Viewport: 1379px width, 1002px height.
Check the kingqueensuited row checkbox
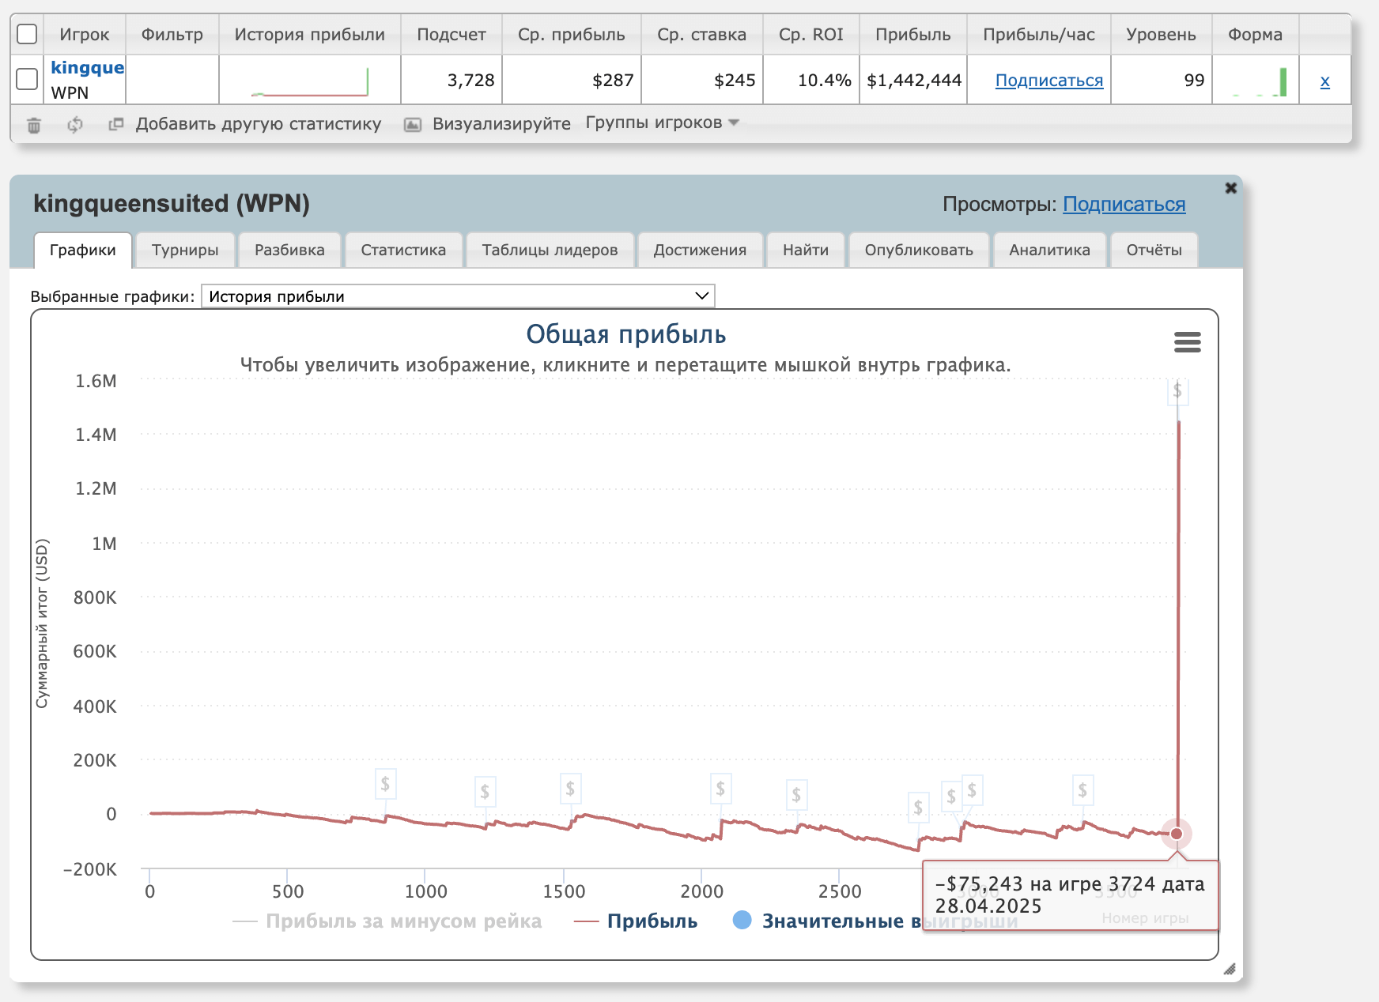point(27,79)
